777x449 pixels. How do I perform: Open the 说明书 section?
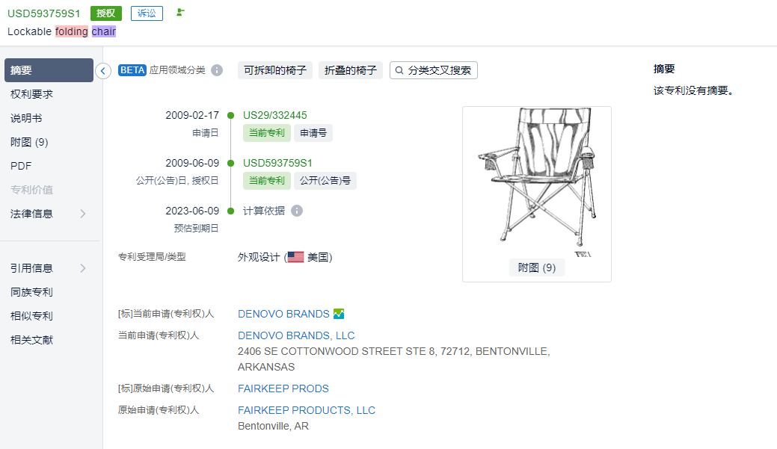click(26, 118)
